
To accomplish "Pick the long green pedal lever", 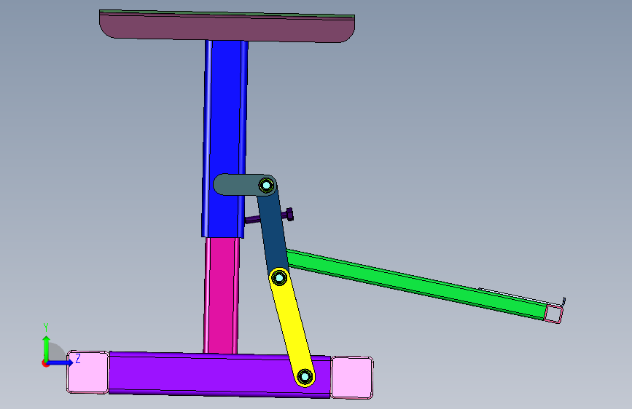I will (416, 284).
